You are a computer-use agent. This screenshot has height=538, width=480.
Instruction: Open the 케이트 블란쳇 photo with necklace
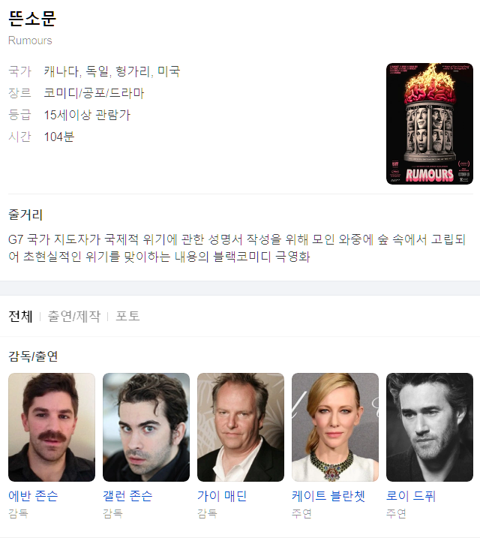(335, 427)
